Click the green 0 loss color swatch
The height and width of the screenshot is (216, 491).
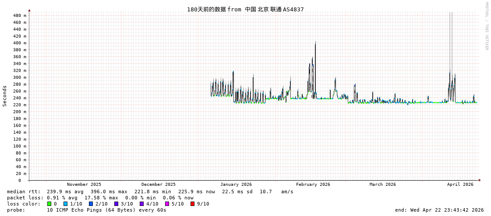pyautogui.click(x=49, y=204)
